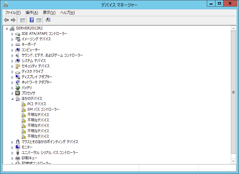239x174 pixels.
Task: Click the キーボード keyboard icon
Action: (x=18, y=44)
